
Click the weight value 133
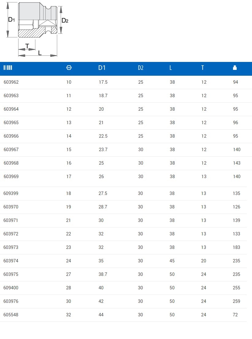[x=237, y=234]
